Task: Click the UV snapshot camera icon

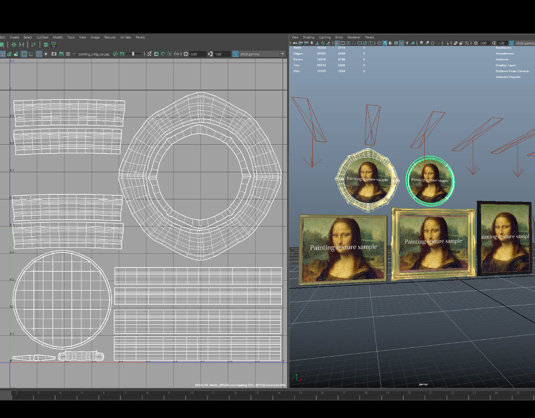Action: click(54, 54)
